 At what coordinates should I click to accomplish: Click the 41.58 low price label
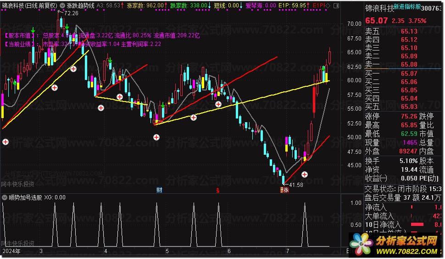coord(296,185)
